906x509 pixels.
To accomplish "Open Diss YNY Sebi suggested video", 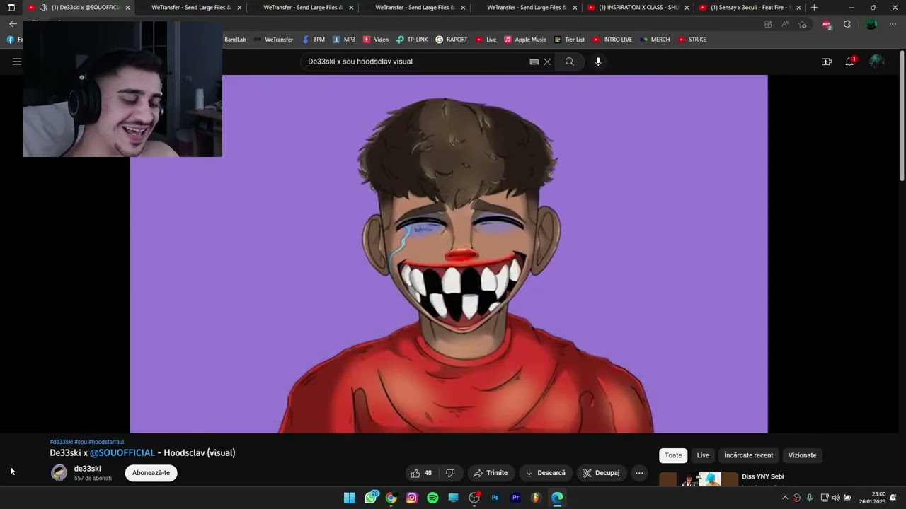I will click(762, 476).
